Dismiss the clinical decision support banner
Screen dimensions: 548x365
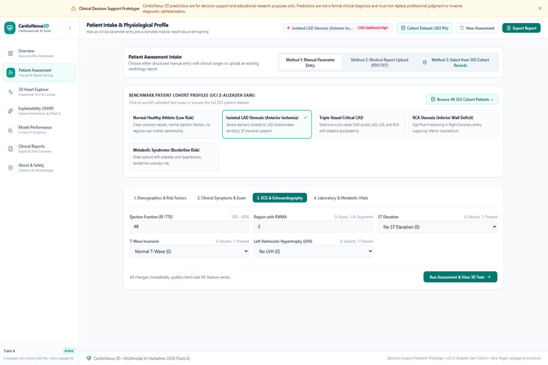point(540,8)
